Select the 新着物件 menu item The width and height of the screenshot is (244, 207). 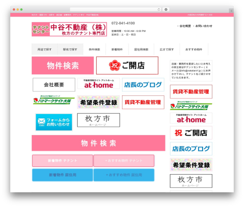pos(117,49)
